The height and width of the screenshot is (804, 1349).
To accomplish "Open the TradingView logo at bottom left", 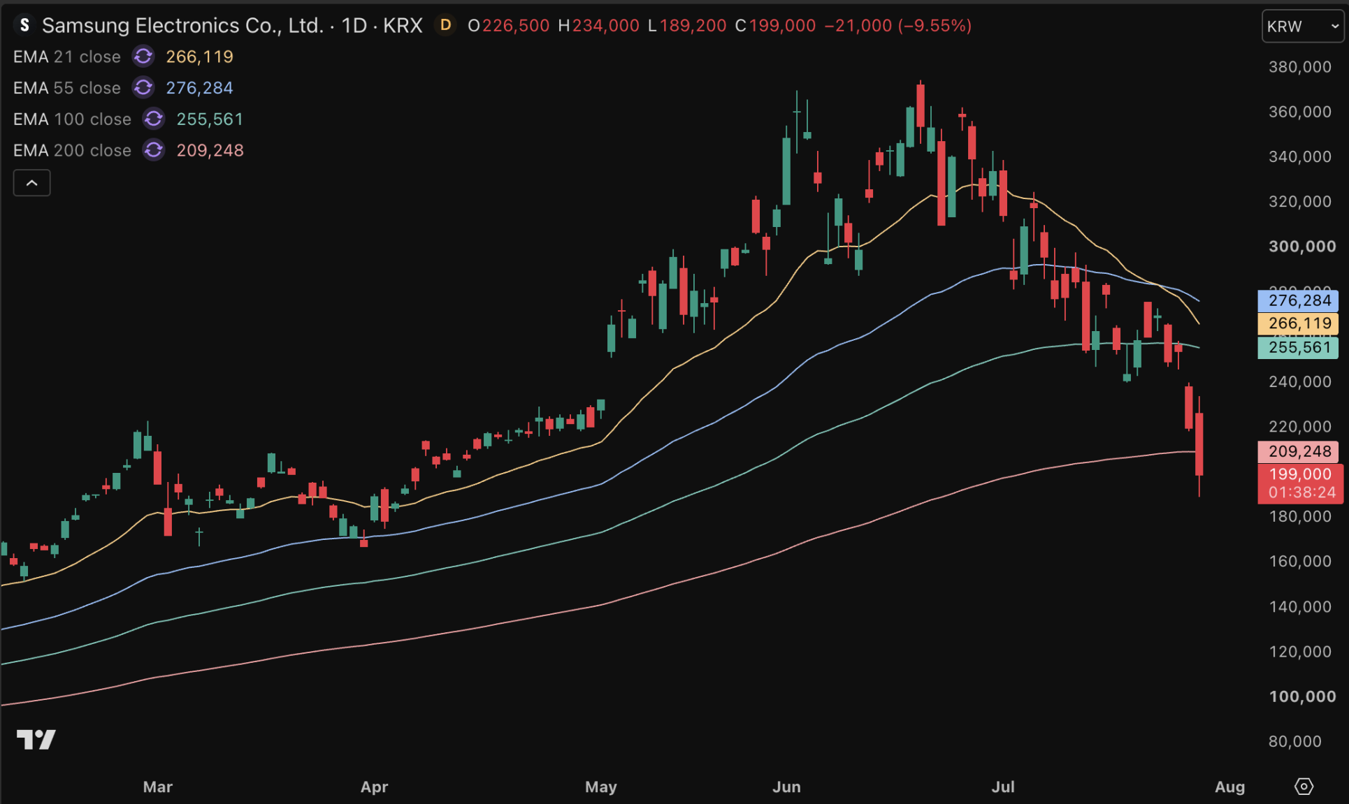I will pos(36,739).
